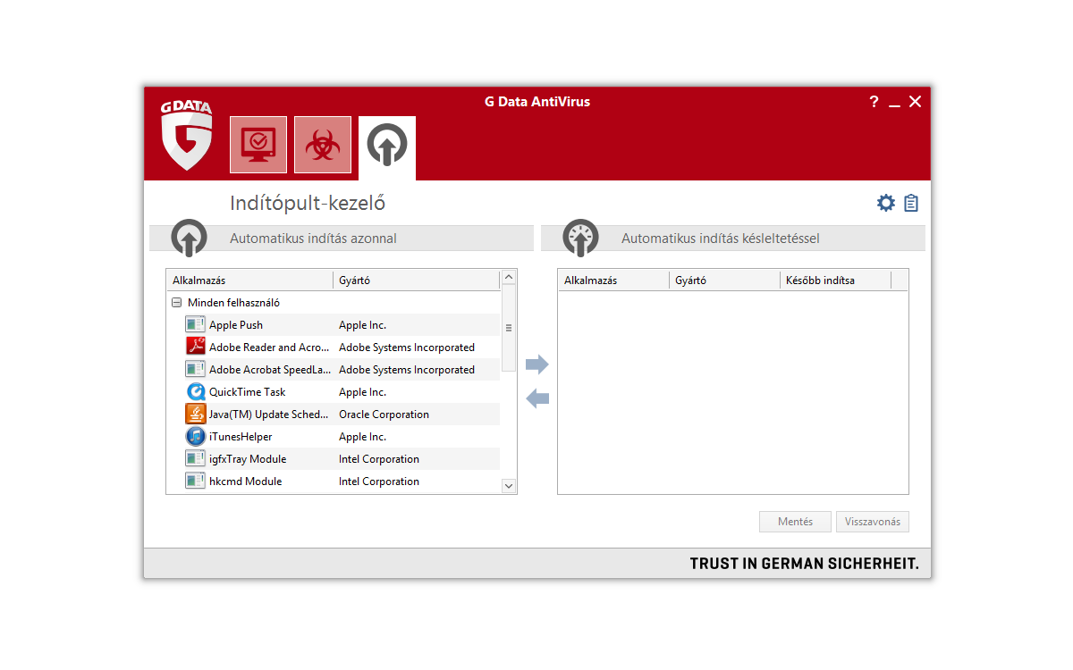Select the igfxTray Module entry
1073x670 pixels.
click(x=248, y=459)
